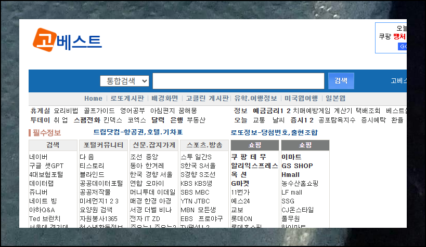Open 일본웹 menu item
The height and width of the screenshot is (247, 426).
(335, 99)
